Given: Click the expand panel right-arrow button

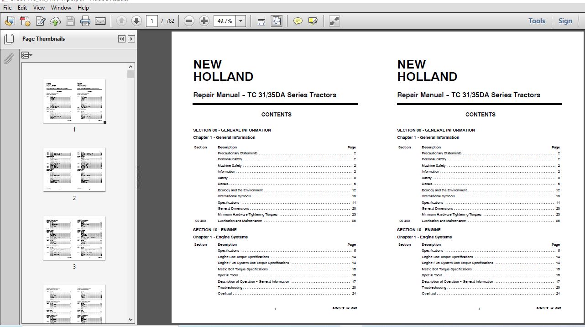Looking at the screenshot, I should point(131,39).
